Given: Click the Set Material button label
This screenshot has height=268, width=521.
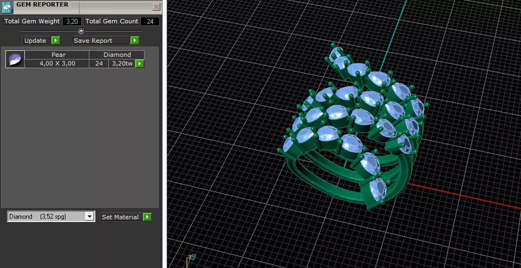Looking at the screenshot, I should pos(121,217).
